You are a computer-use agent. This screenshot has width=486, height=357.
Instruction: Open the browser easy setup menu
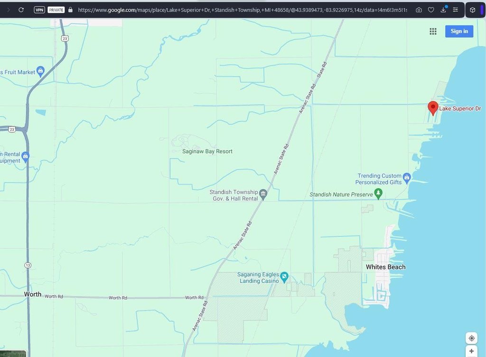(456, 10)
